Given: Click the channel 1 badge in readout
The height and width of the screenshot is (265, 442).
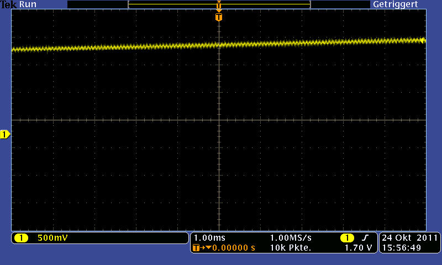Looking at the screenshot, I should [x=21, y=238].
